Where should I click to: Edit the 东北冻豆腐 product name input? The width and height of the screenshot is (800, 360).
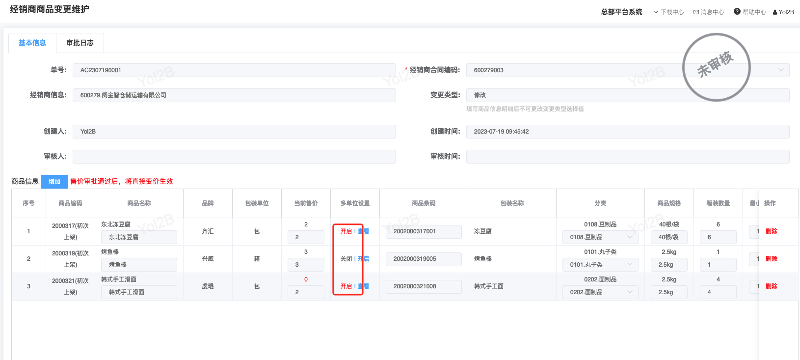pos(139,237)
